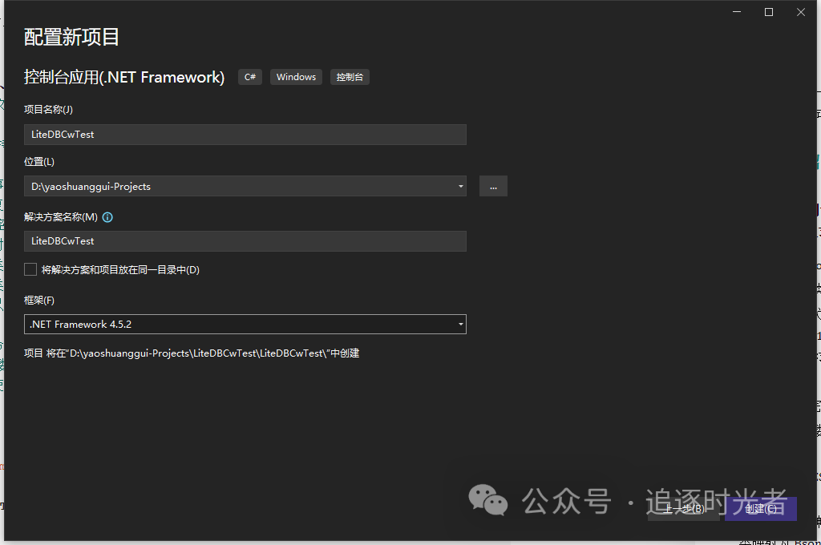Click the 上一步(B) button

point(683,508)
